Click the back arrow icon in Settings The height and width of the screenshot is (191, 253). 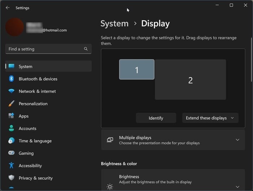8,8
